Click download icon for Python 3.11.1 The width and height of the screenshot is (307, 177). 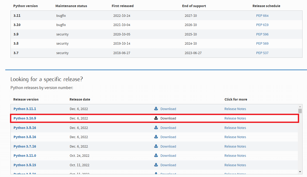pyautogui.click(x=156, y=109)
